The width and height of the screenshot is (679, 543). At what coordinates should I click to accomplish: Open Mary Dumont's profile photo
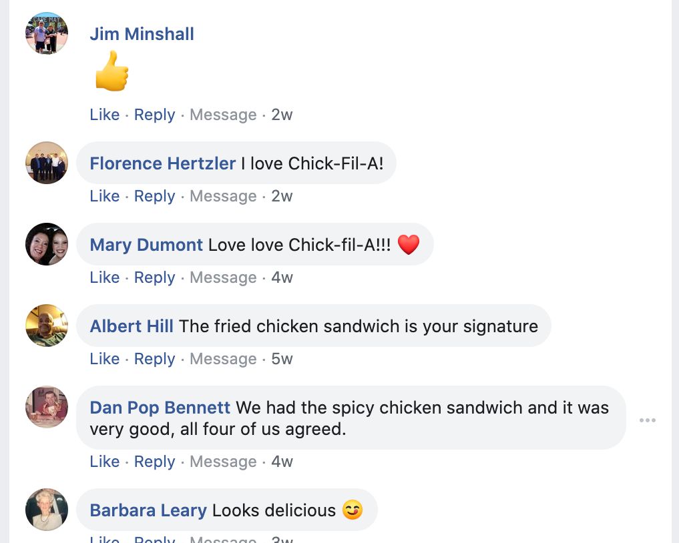[x=47, y=244]
